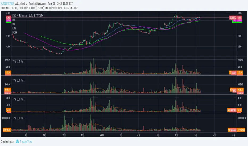Click the 4월 time axis label

click(158, 135)
